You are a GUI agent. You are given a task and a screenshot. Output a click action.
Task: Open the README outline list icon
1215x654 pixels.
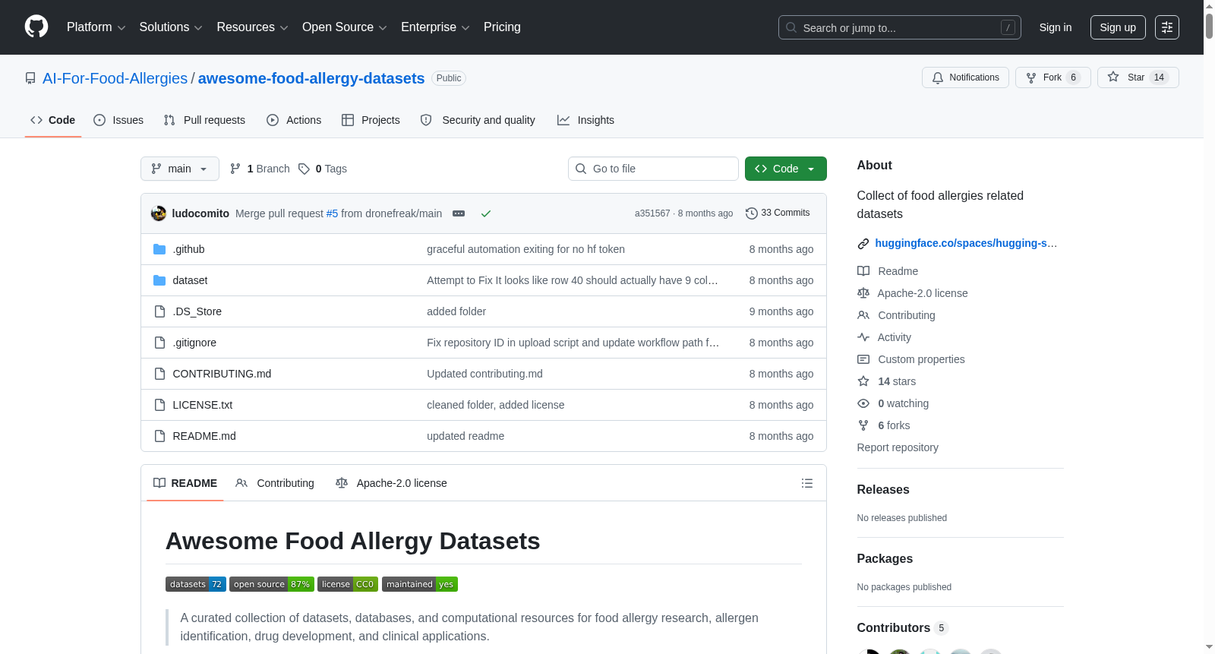coord(807,483)
